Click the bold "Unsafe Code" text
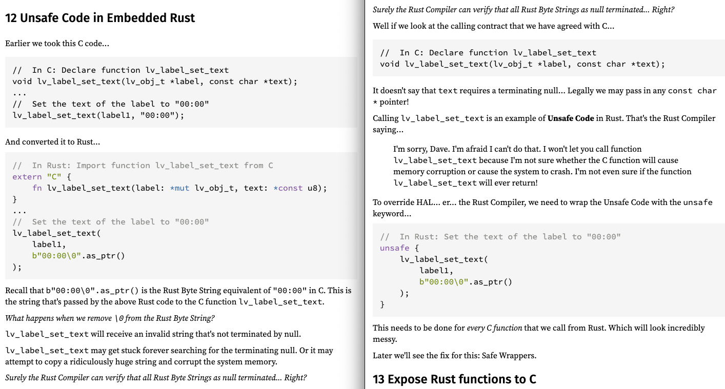725x389 pixels. click(571, 118)
